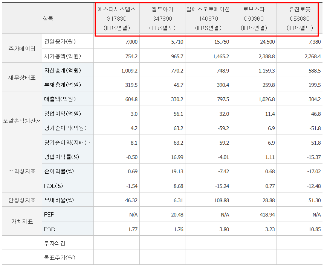Select the -46.8 operating profit value
The height and width of the screenshot is (265, 327).
[315, 114]
